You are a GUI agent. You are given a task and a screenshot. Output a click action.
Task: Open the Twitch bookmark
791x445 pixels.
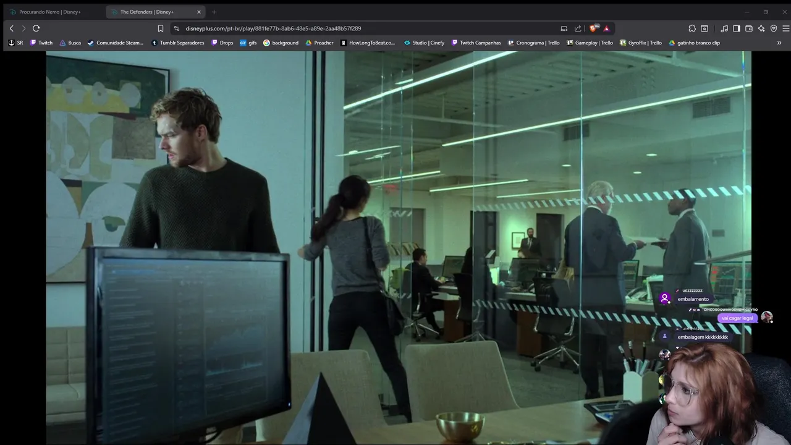[41, 43]
